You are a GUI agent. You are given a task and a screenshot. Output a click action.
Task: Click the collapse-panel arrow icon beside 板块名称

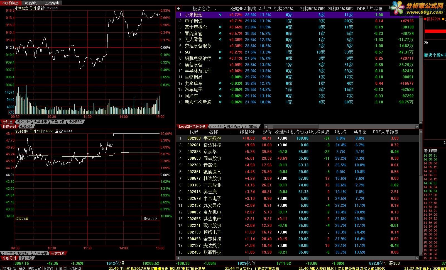tap(178, 9)
